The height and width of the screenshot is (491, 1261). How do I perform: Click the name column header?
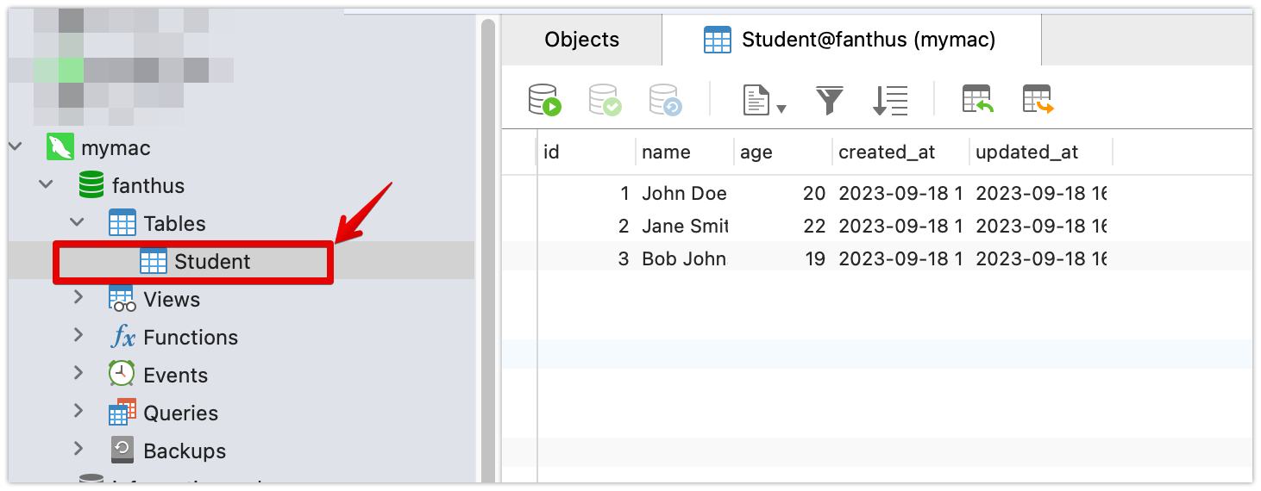666,152
